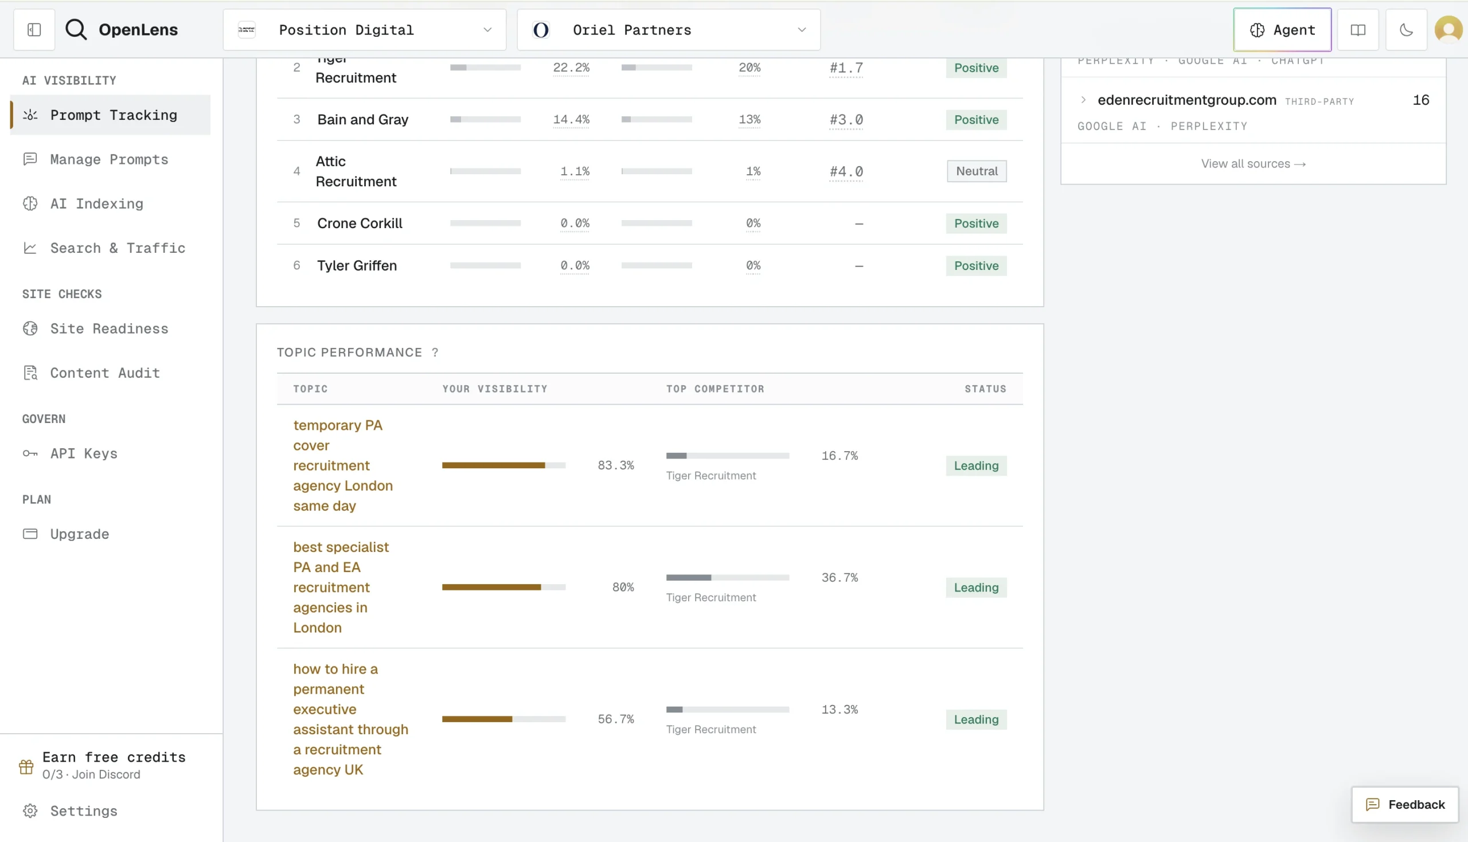Click the Upgrade card icon
The height and width of the screenshot is (842, 1468).
[x=30, y=534]
